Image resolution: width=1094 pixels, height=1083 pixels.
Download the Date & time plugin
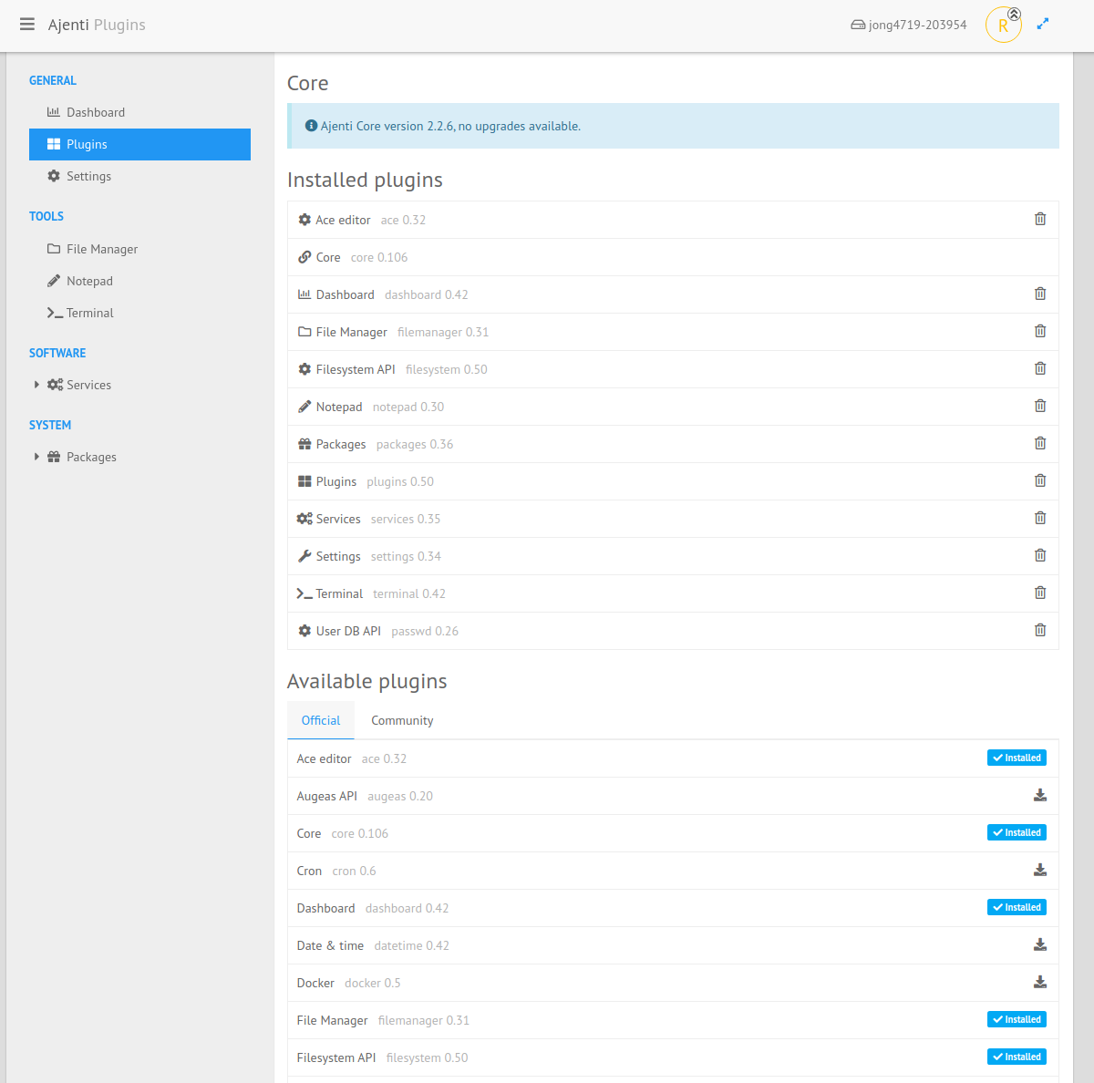point(1040,944)
